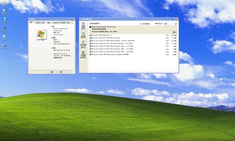Open the Sort by dropdown in Add/Remove Programs

[x=170, y=24]
